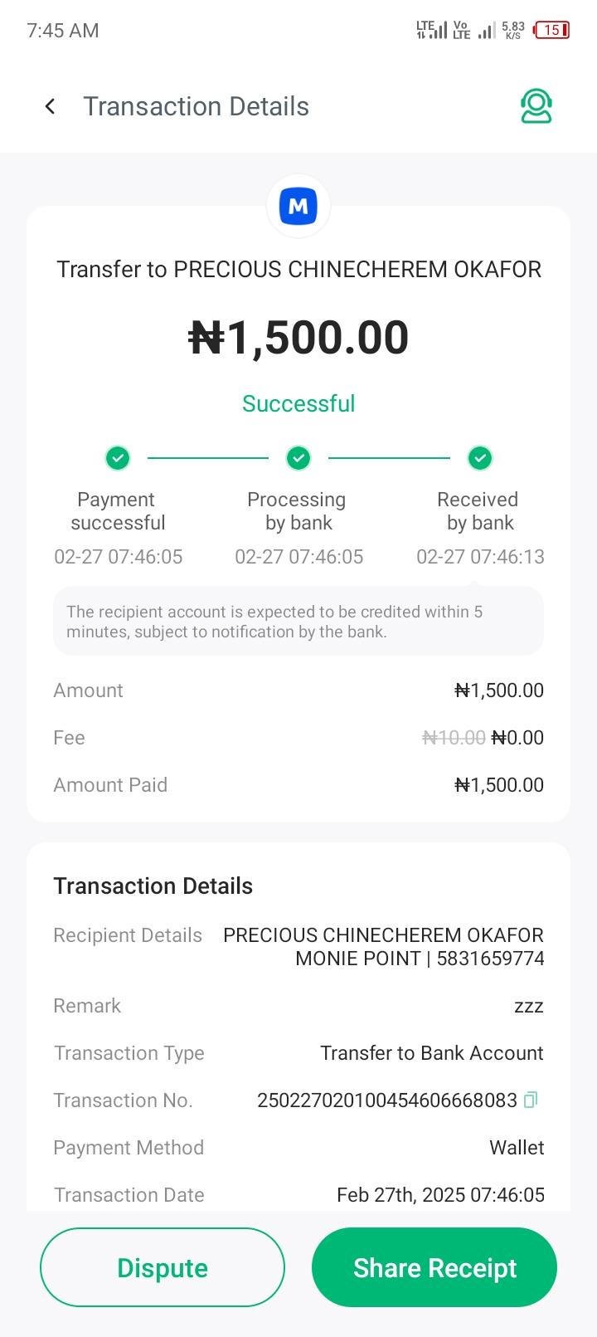Tap the Transaction Details page title

click(196, 106)
